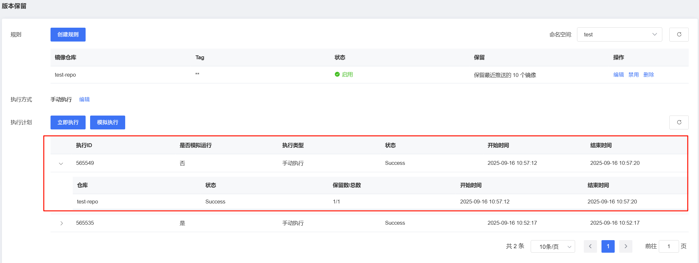Image resolution: width=699 pixels, height=263 pixels.
Task: Click the go-to page number field
Action: pos(668,246)
